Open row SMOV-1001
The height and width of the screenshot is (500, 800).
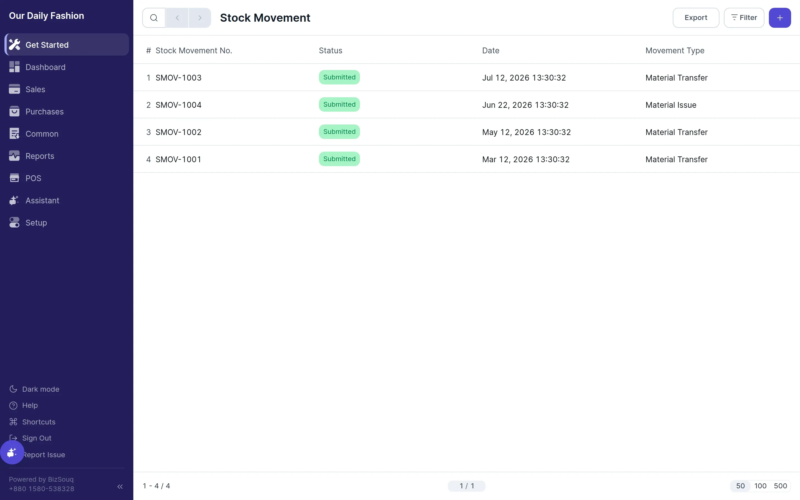click(466, 159)
